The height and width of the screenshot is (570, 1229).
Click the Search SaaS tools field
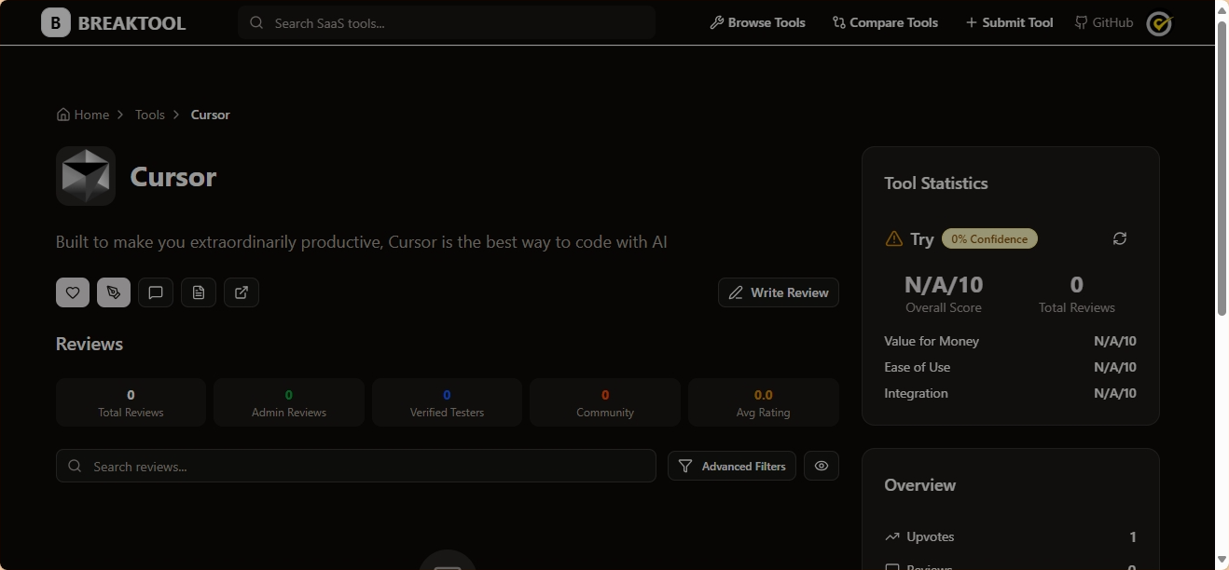coord(447,22)
